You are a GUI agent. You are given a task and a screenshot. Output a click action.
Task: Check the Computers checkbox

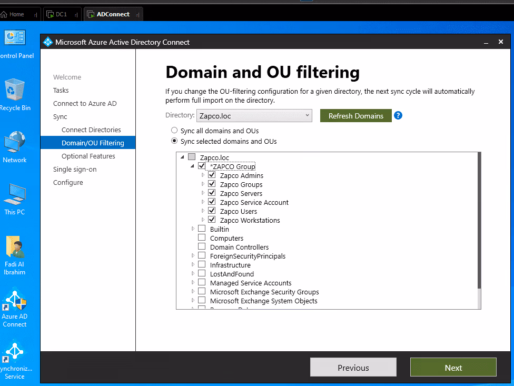pos(202,237)
